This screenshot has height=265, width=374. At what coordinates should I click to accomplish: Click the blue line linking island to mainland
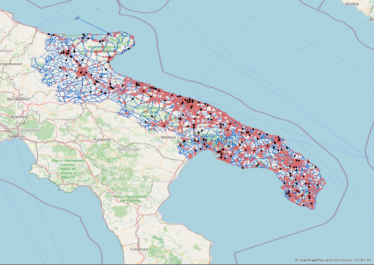point(93,25)
